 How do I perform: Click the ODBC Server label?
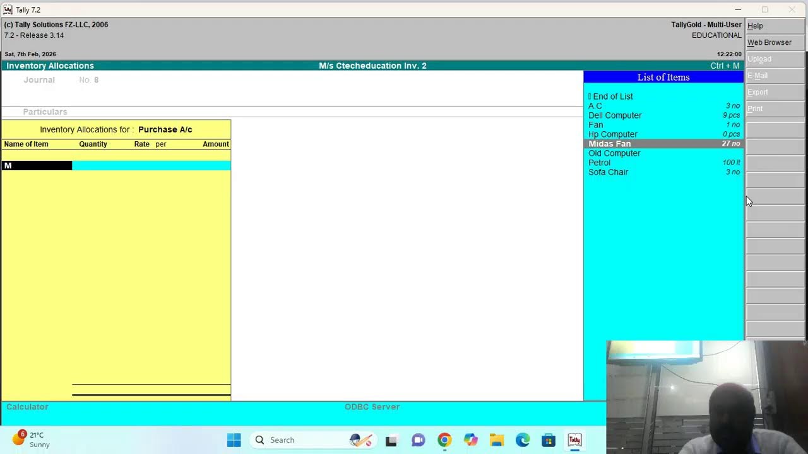pyautogui.click(x=372, y=407)
